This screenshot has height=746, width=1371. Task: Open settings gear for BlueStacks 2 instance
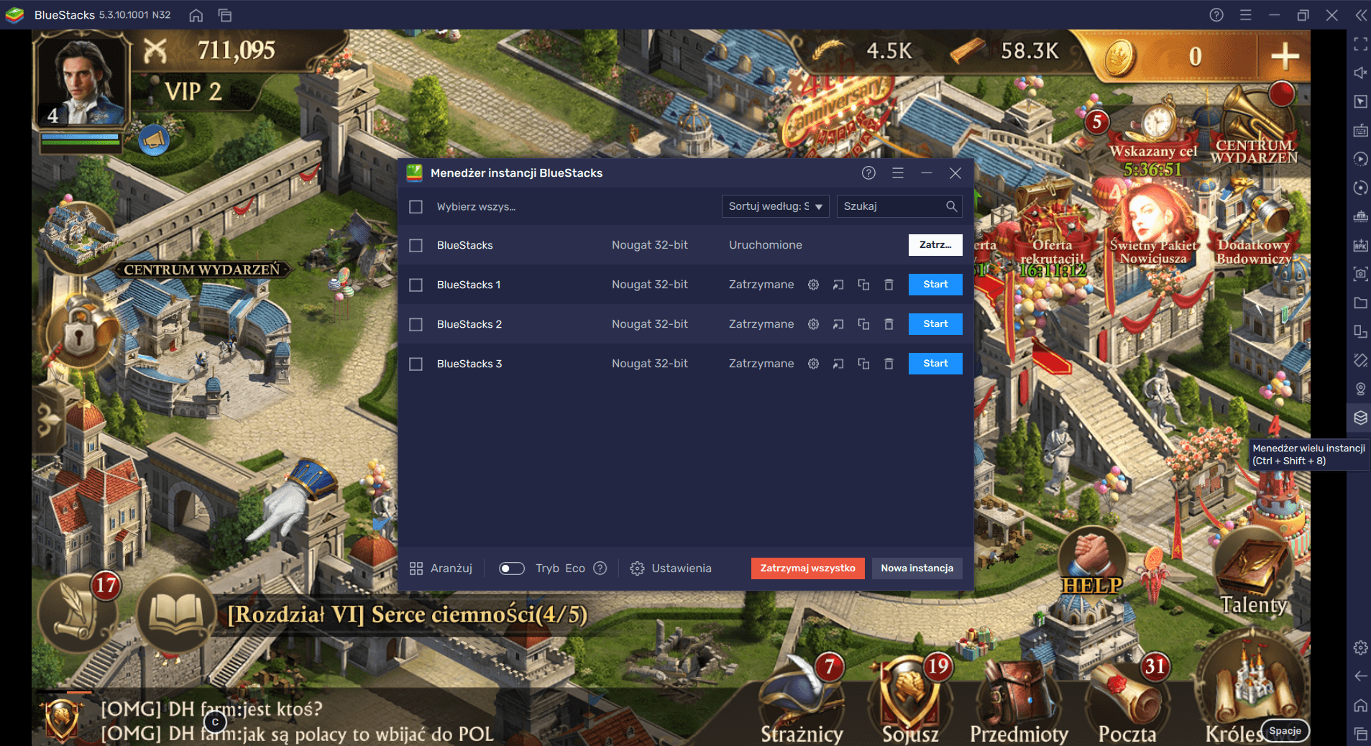pyautogui.click(x=813, y=324)
